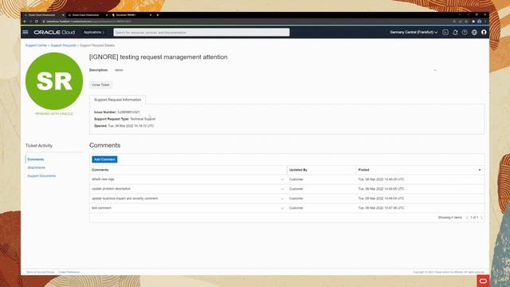Click the 'test comment' text
Image resolution: width=510 pixels, height=287 pixels.
coord(101,208)
